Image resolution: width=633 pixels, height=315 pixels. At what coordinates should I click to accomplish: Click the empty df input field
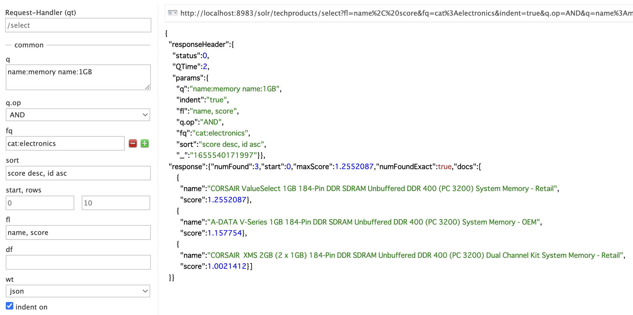(78, 262)
